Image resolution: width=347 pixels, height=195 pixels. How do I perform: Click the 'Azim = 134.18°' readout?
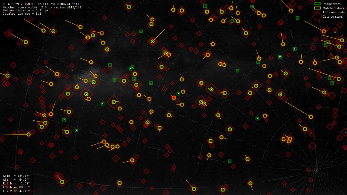click(x=16, y=176)
